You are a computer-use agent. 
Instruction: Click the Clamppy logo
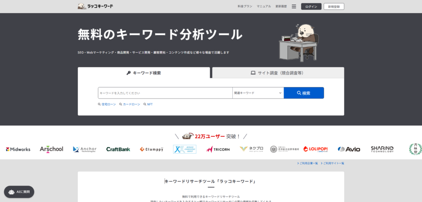[x=152, y=149]
